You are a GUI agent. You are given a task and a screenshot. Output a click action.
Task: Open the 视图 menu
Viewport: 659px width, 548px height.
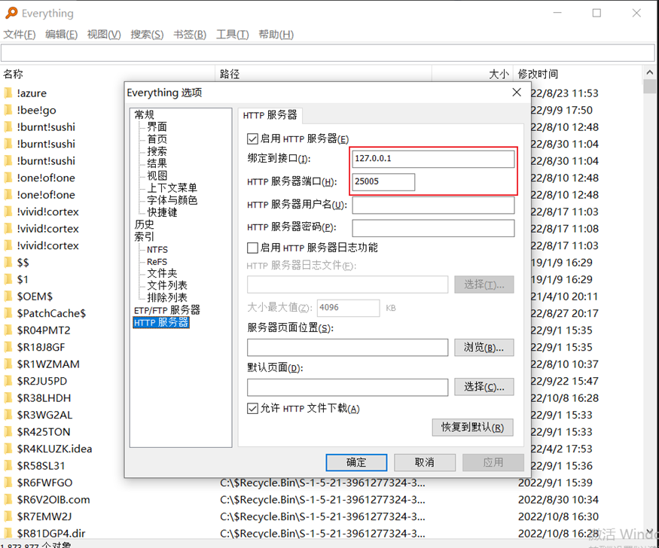click(104, 35)
